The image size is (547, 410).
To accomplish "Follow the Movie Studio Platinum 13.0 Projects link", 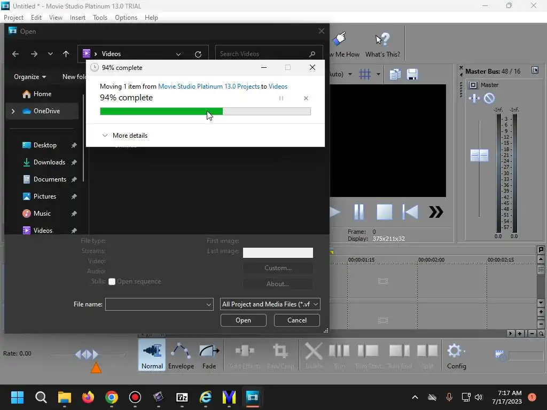I will [209, 86].
